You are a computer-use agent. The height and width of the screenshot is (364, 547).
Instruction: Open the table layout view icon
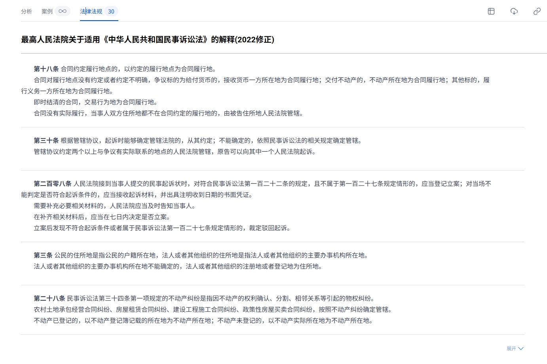point(491,11)
